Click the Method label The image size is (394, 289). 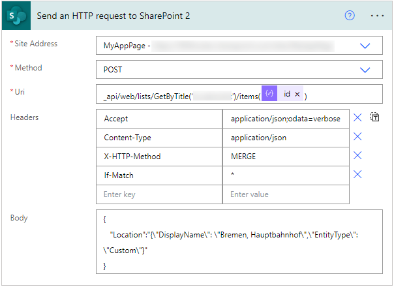(29, 68)
